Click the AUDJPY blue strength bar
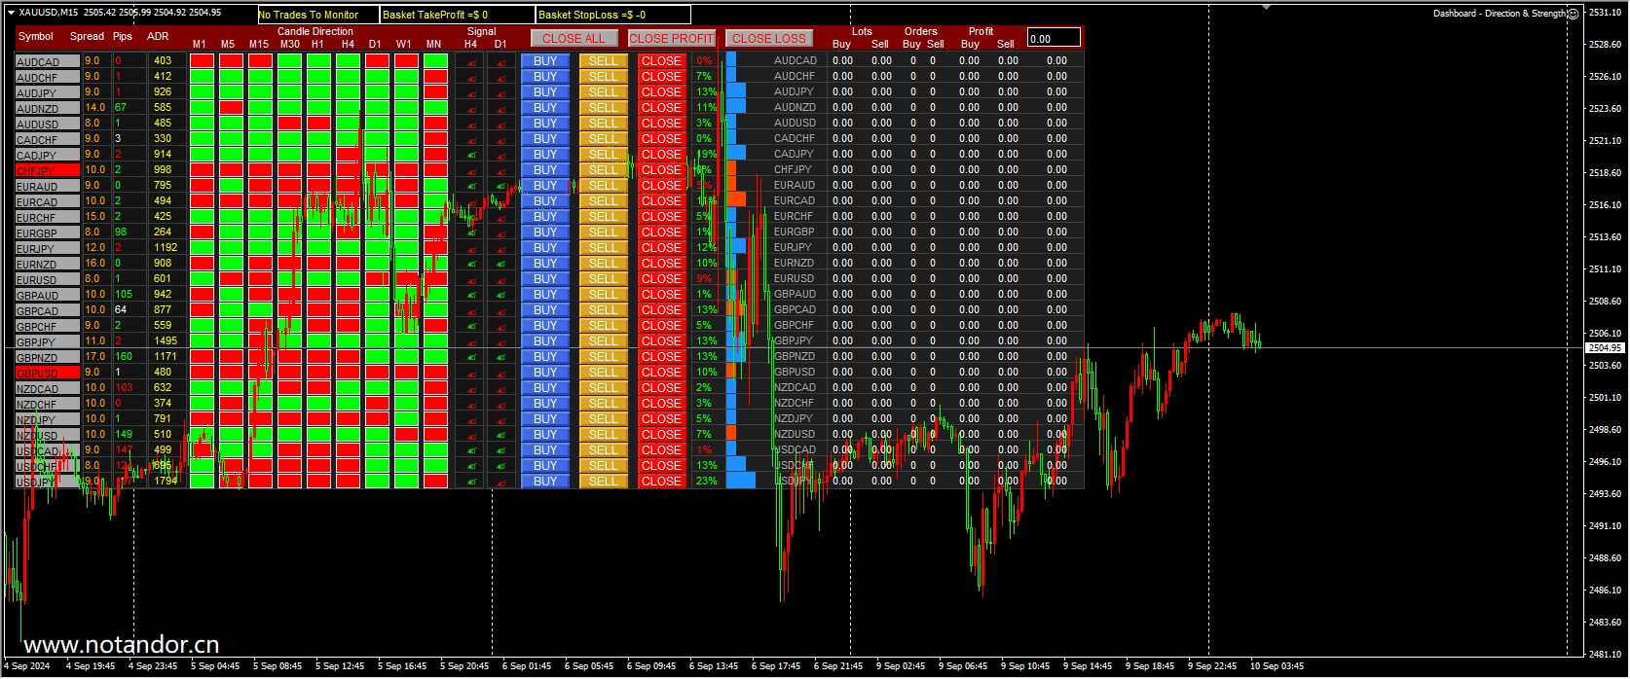The width and height of the screenshot is (1630, 679). coord(736,91)
